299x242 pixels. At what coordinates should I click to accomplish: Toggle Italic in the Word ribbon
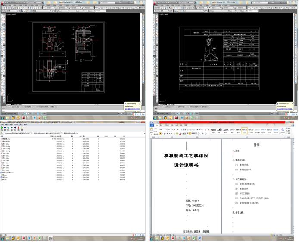click(x=162, y=134)
